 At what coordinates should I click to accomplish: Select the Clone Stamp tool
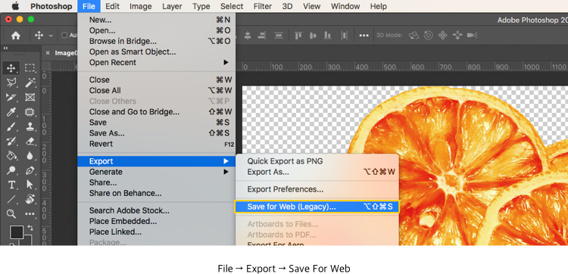[x=30, y=126]
